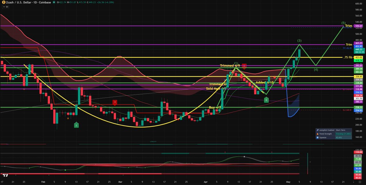Viewport: 366px width, 185px height.
Task: Click the flame icon beside Trend Strength
Action: tap(318, 133)
